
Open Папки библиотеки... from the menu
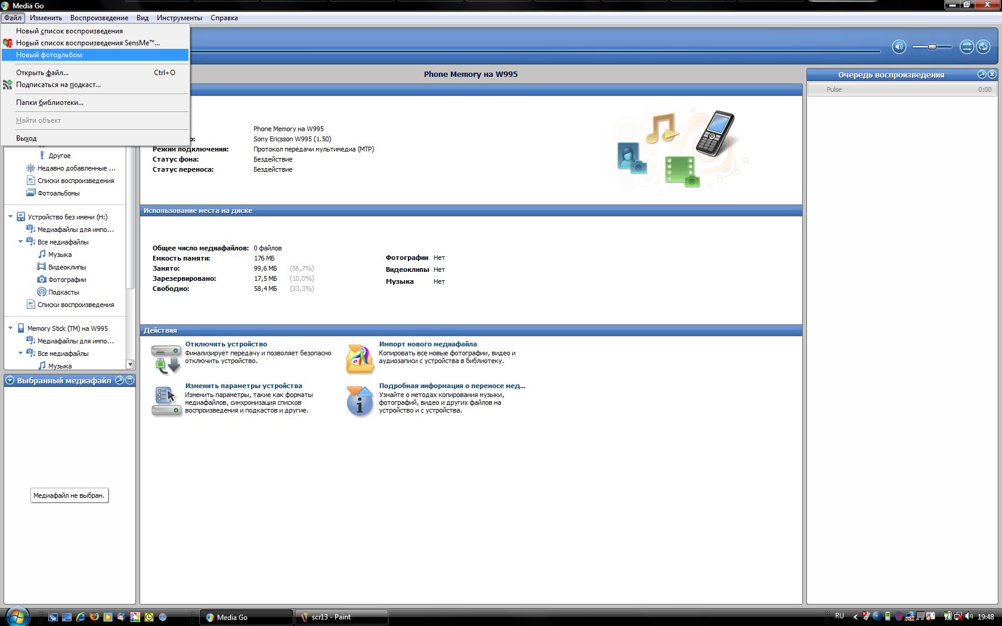pos(95,103)
